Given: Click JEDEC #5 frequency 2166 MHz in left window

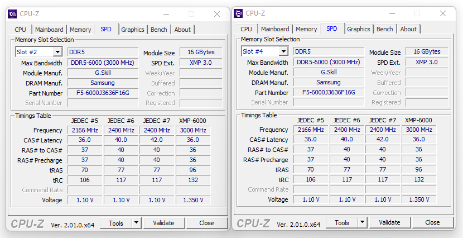Looking at the screenshot, I should [x=85, y=130].
